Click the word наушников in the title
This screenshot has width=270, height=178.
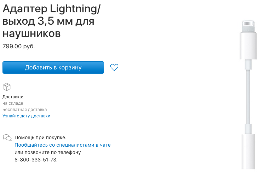31,33
